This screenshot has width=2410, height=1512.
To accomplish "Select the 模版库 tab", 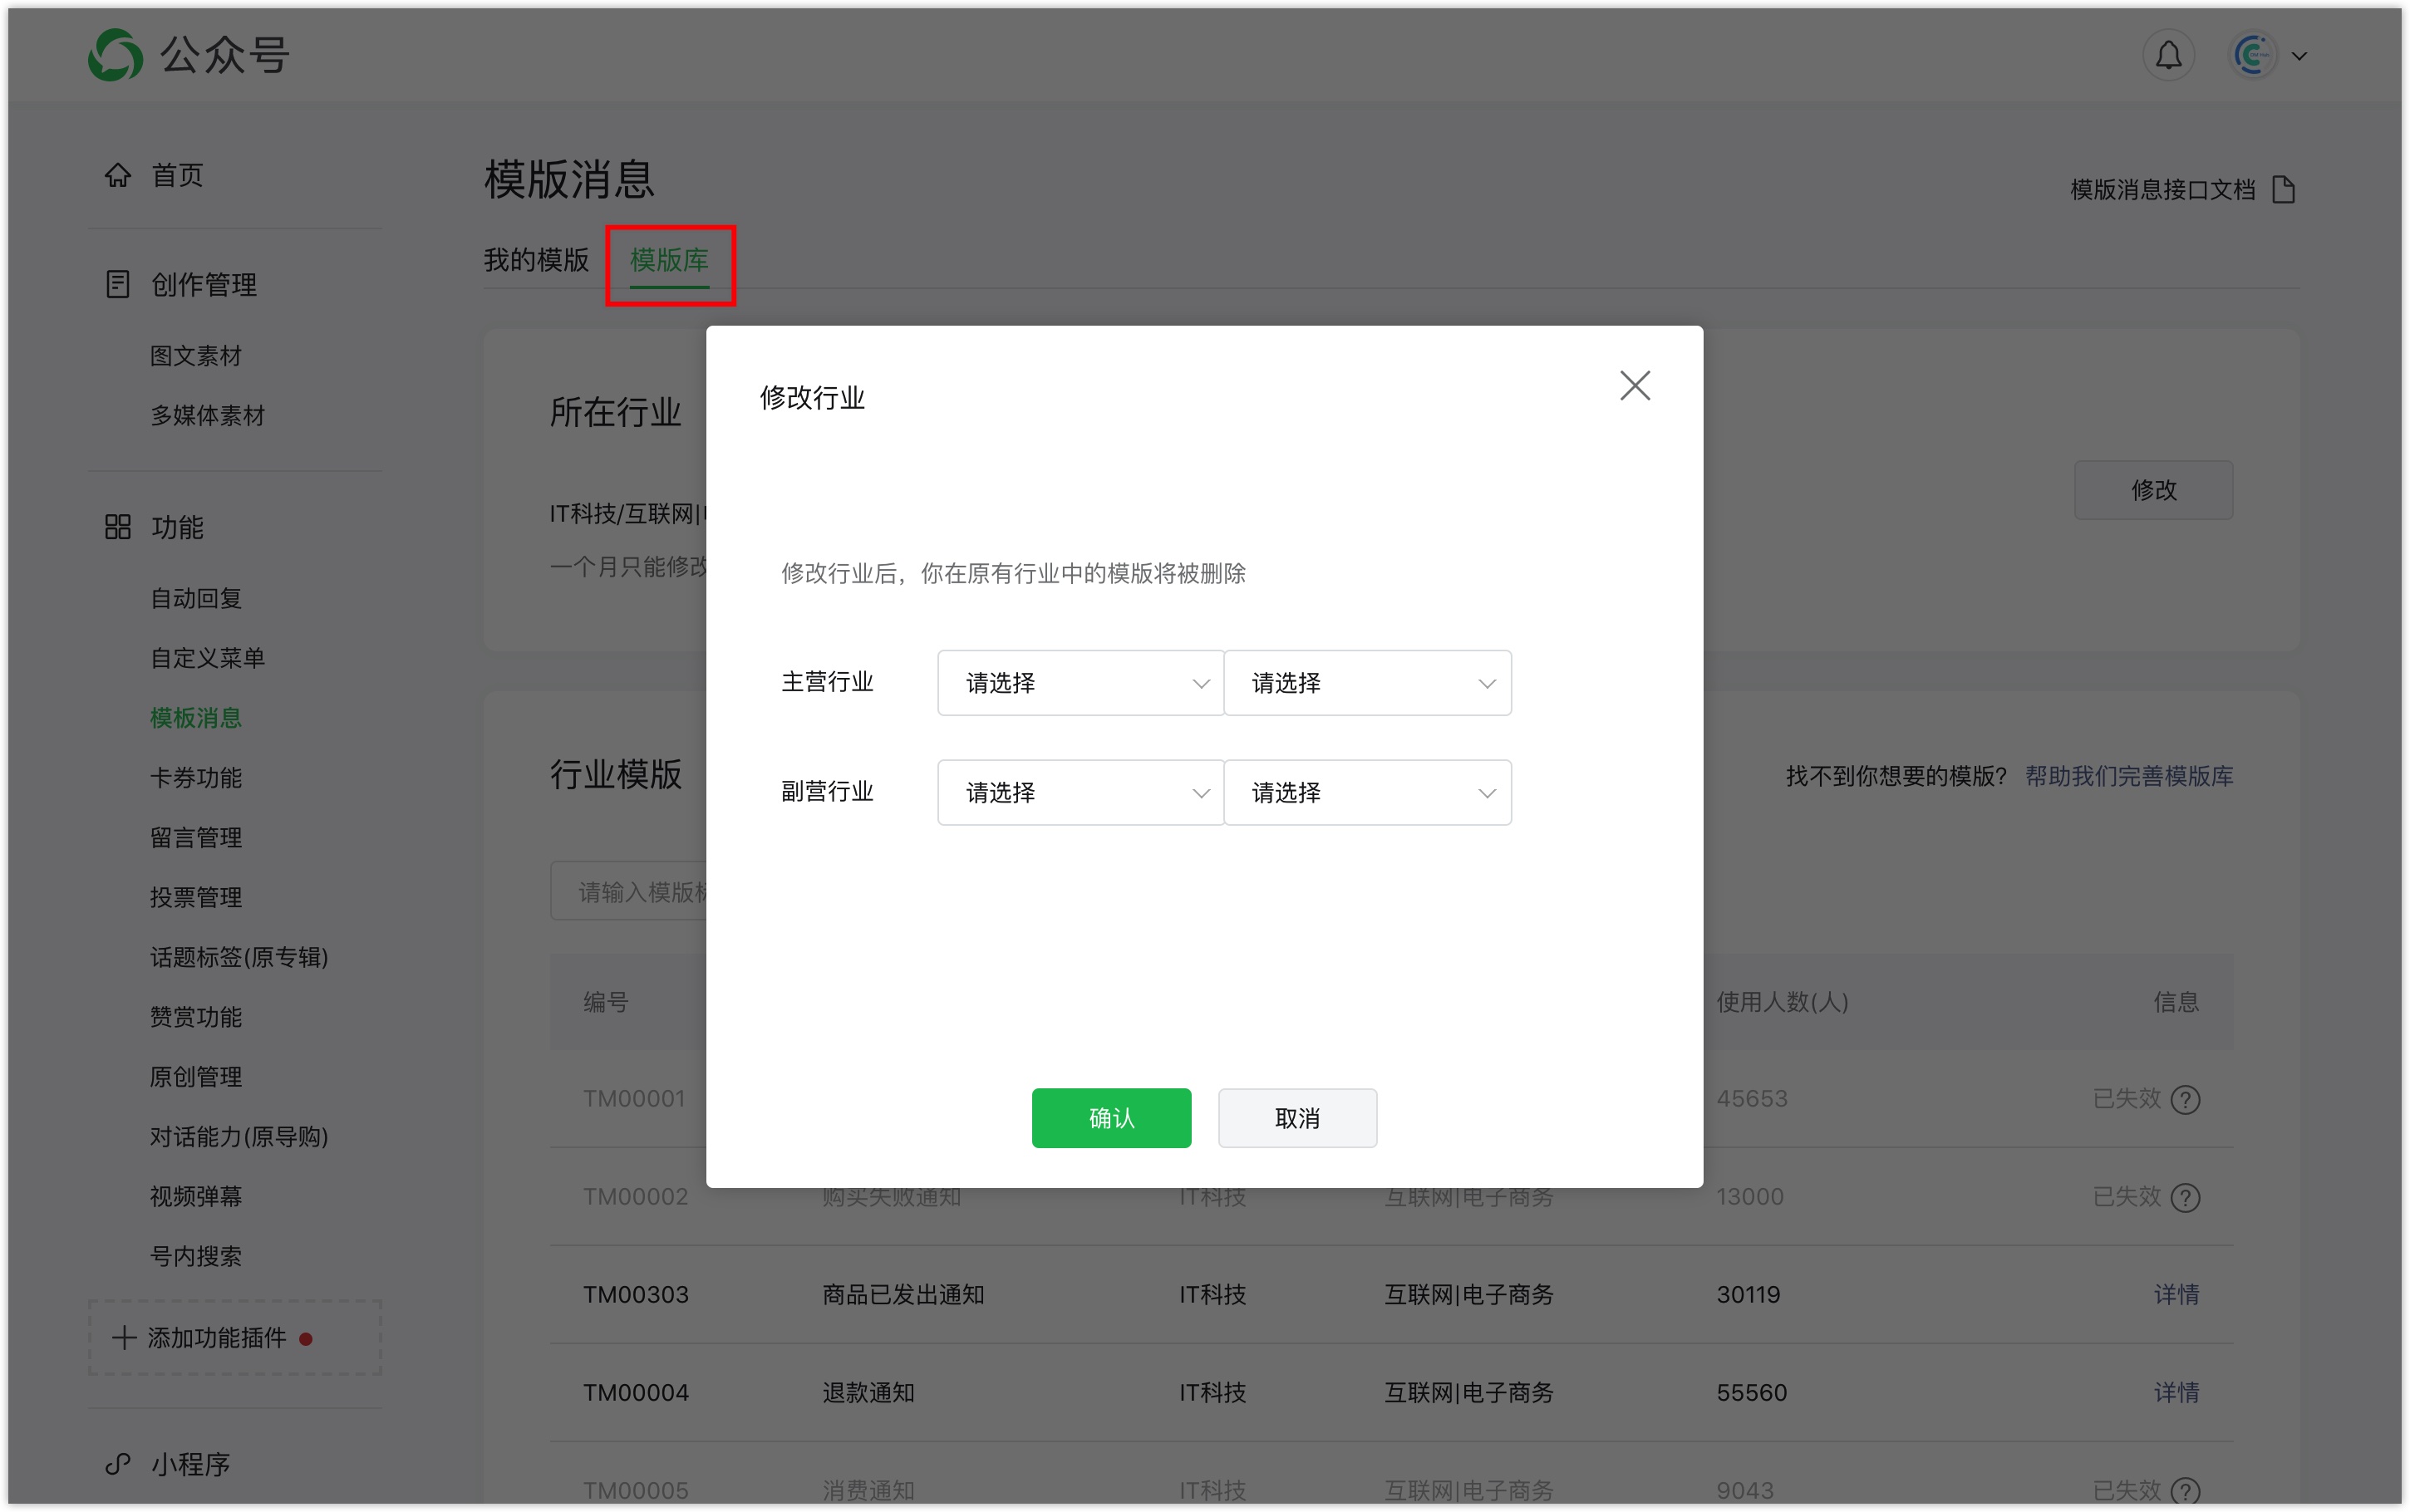I will coord(669,260).
